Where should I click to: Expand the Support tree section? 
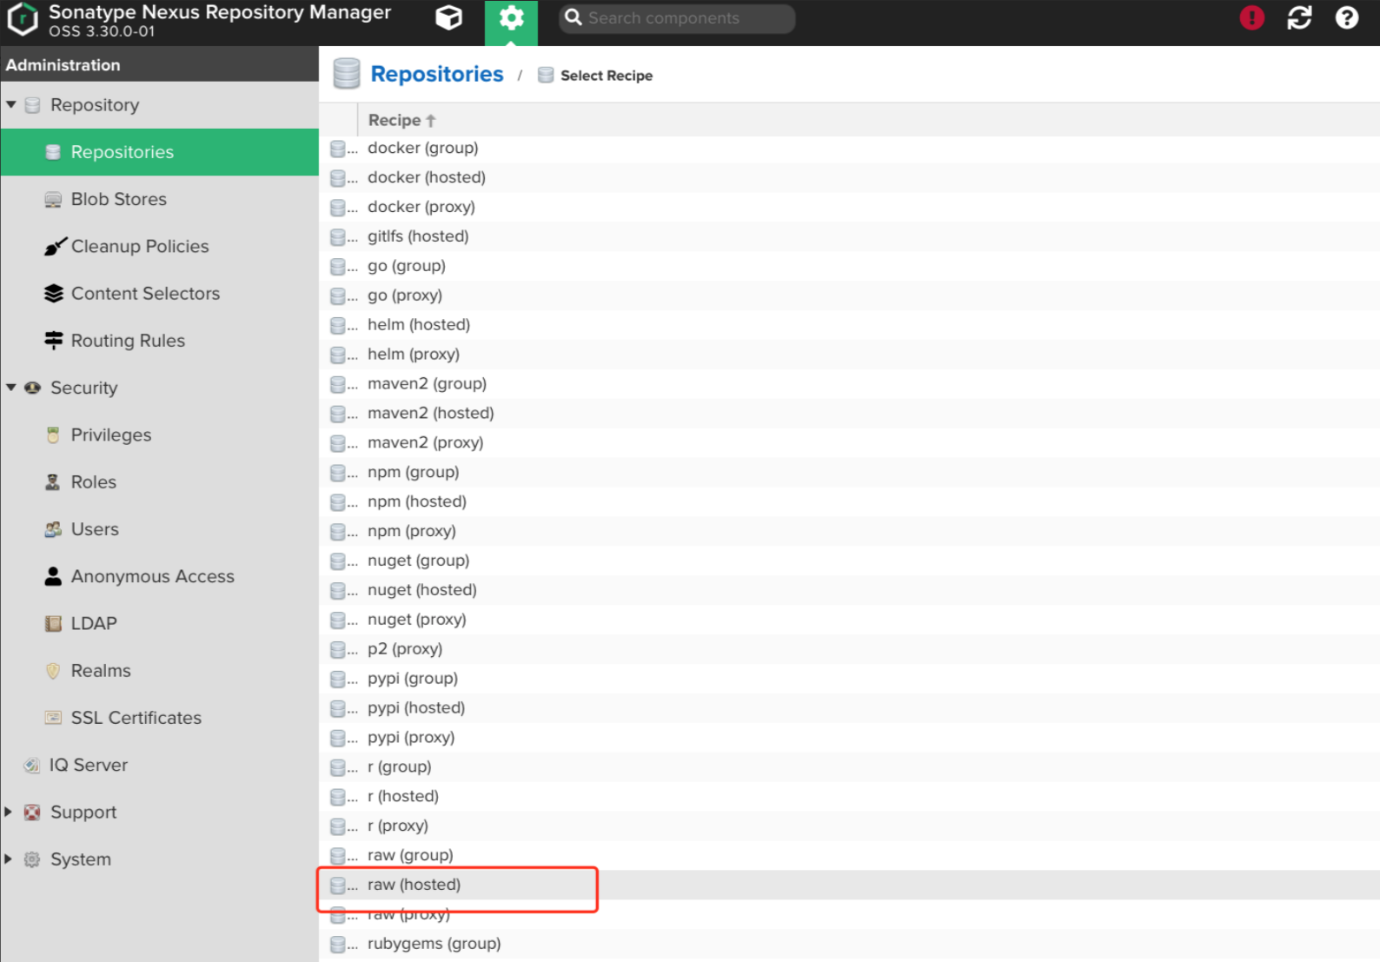[x=9, y=812]
